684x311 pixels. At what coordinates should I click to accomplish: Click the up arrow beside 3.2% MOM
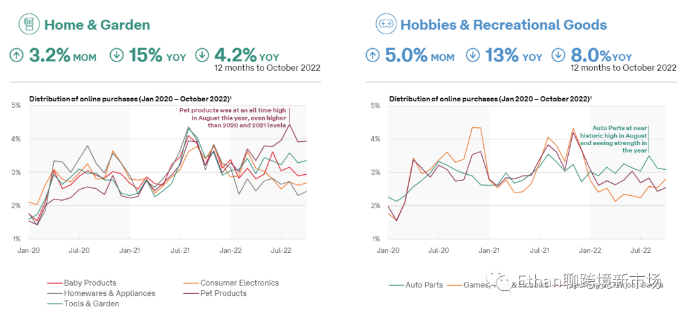[x=17, y=56]
